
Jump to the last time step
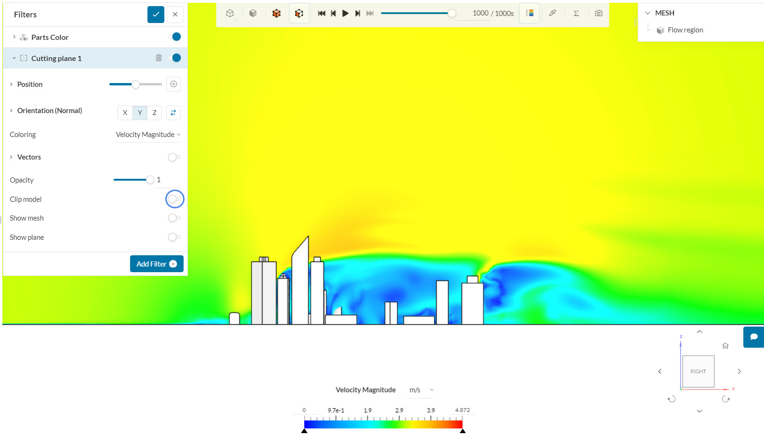370,13
